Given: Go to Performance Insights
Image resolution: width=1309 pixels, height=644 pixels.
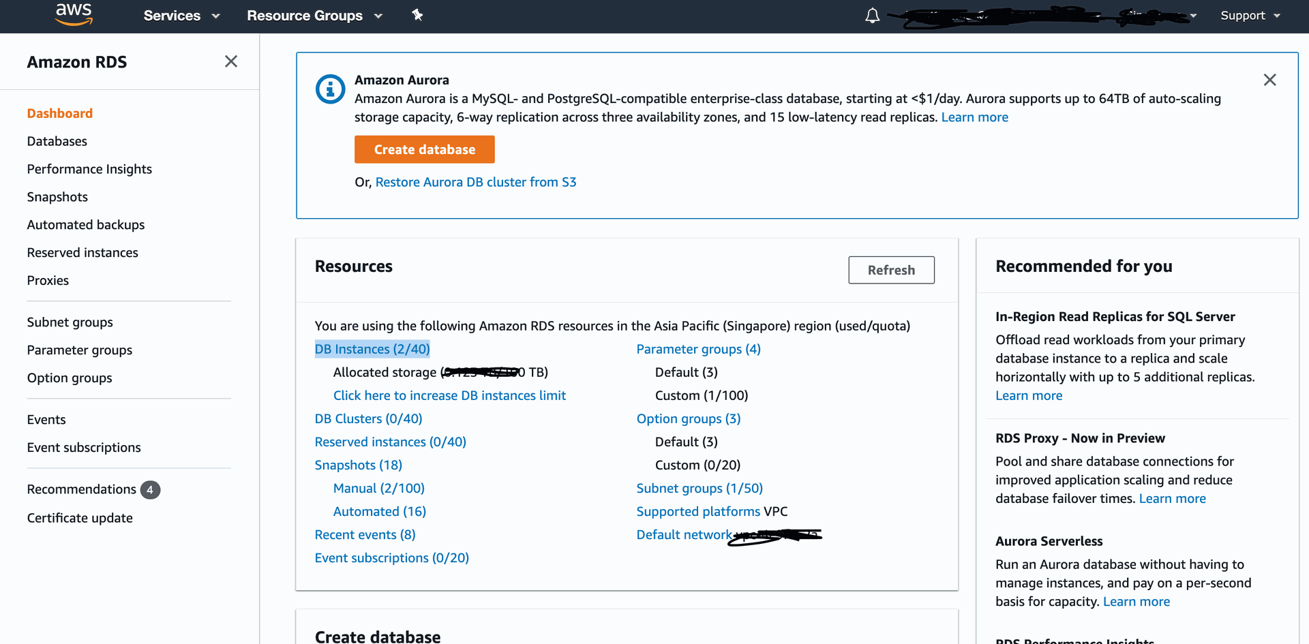Looking at the screenshot, I should tap(89, 169).
